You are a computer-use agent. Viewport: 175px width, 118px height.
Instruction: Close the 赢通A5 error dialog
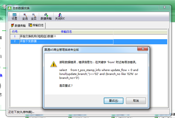143,49
